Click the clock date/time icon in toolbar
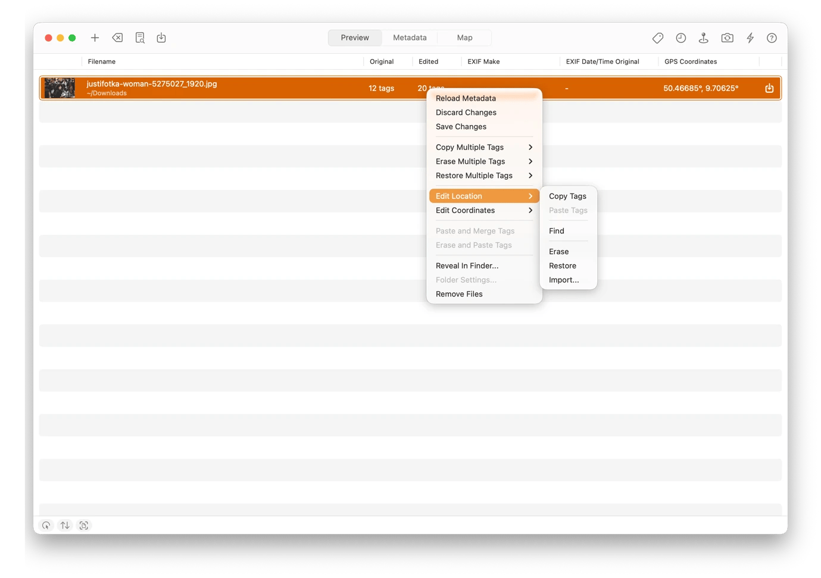The height and width of the screenshot is (578, 821). click(x=680, y=38)
